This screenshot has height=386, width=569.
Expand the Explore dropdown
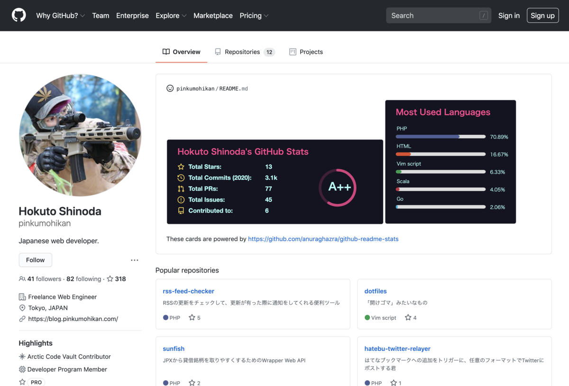pyautogui.click(x=171, y=16)
